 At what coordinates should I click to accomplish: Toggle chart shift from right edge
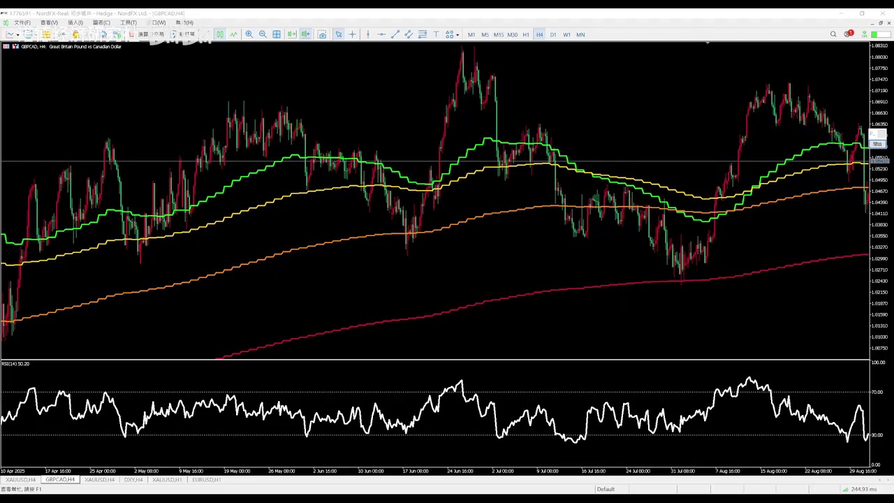(x=305, y=34)
